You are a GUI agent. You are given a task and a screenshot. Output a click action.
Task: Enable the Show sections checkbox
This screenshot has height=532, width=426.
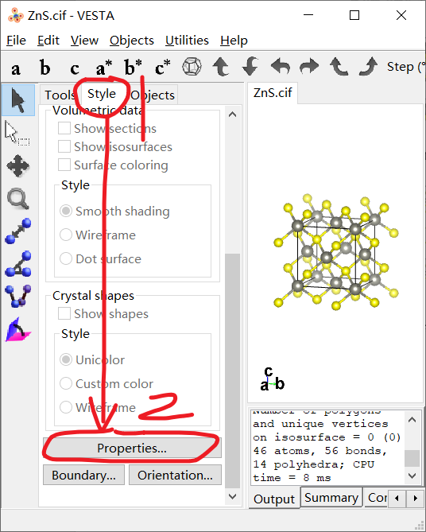pyautogui.click(x=64, y=129)
